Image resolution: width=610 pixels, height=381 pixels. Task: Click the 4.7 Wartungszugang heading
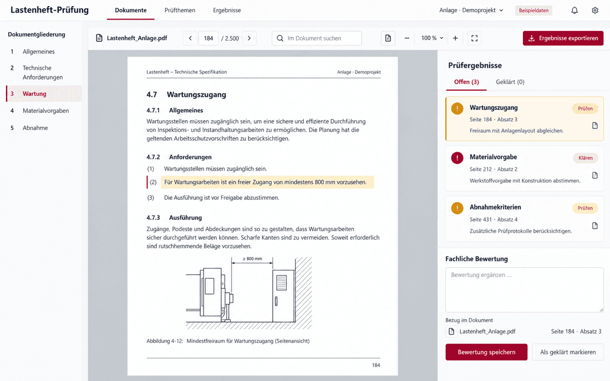point(186,95)
